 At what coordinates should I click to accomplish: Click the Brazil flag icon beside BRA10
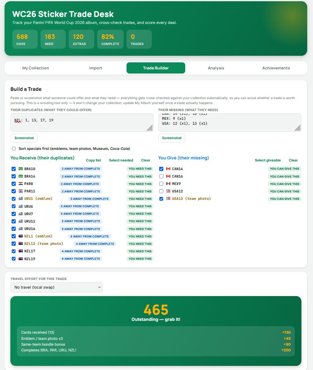pos(21,169)
